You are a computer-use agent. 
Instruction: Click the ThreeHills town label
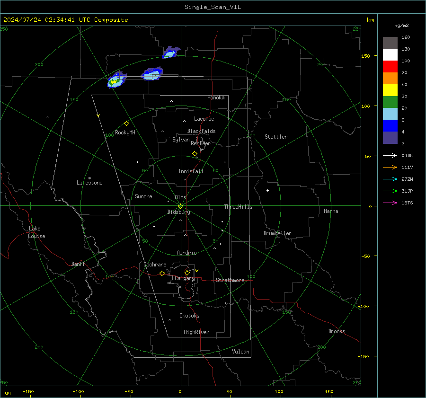(238, 207)
